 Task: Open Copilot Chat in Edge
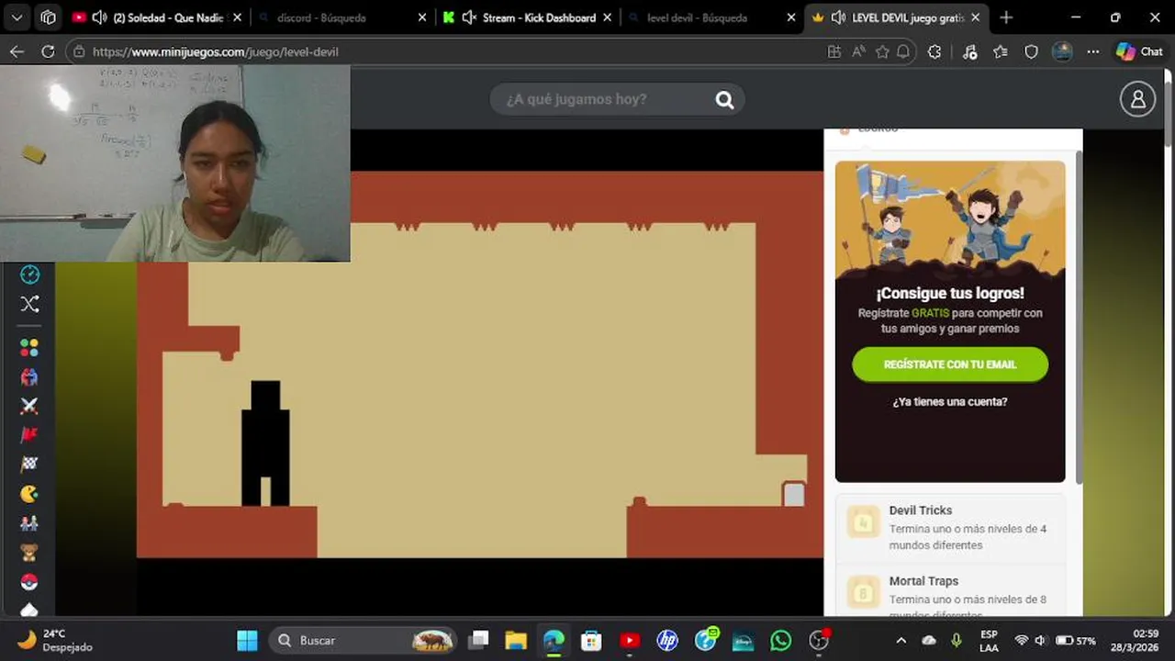coord(1139,52)
